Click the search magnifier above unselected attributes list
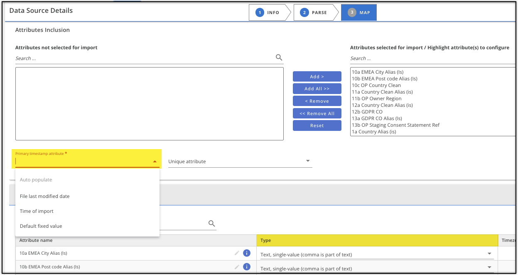518x275 pixels. coord(279,58)
